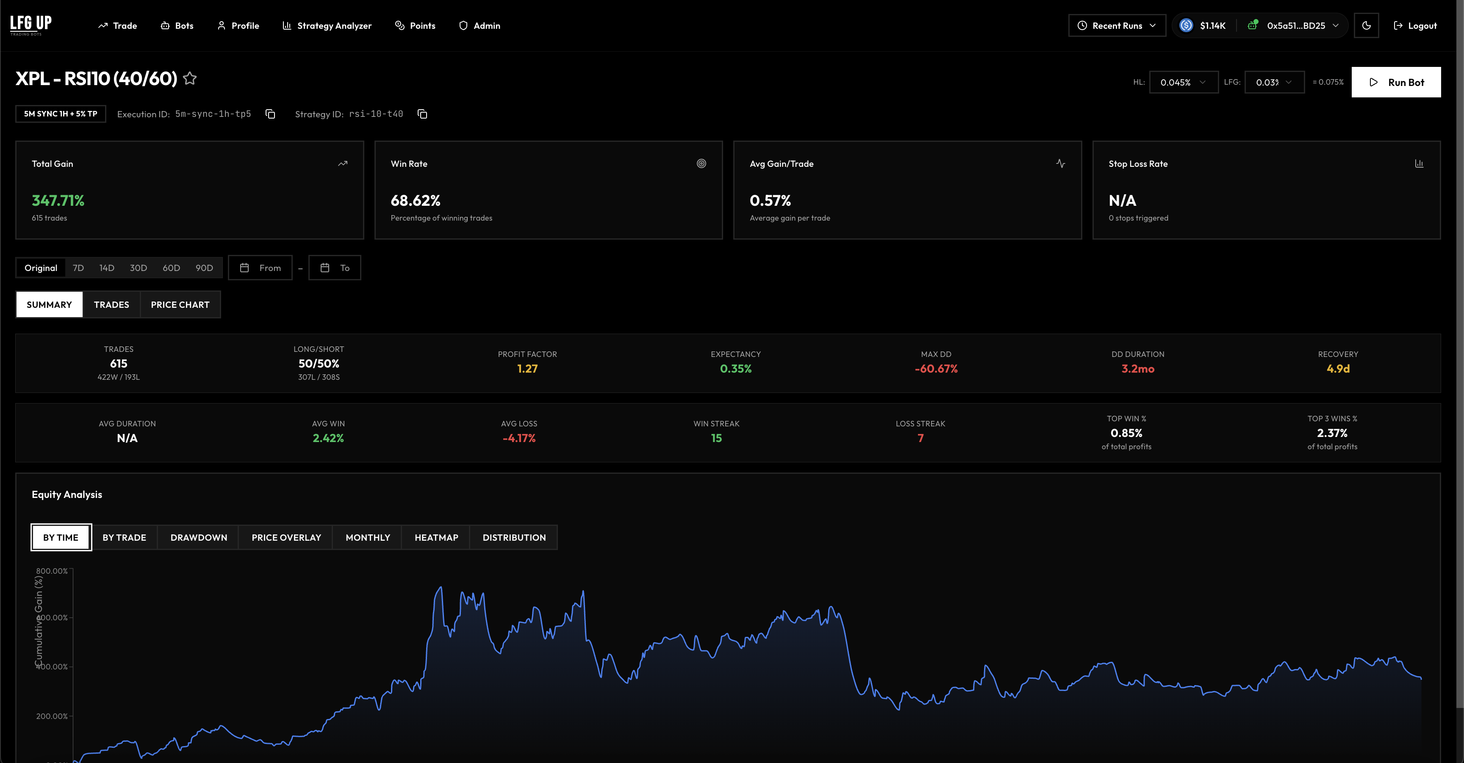Click the $1.14K balance coin icon
The width and height of the screenshot is (1464, 763).
tap(1186, 25)
